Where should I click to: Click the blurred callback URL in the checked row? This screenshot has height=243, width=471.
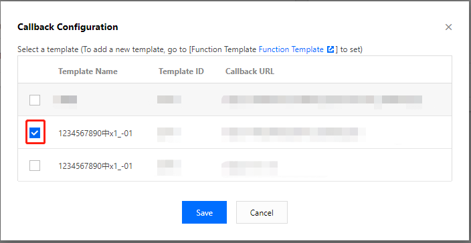click(294, 134)
